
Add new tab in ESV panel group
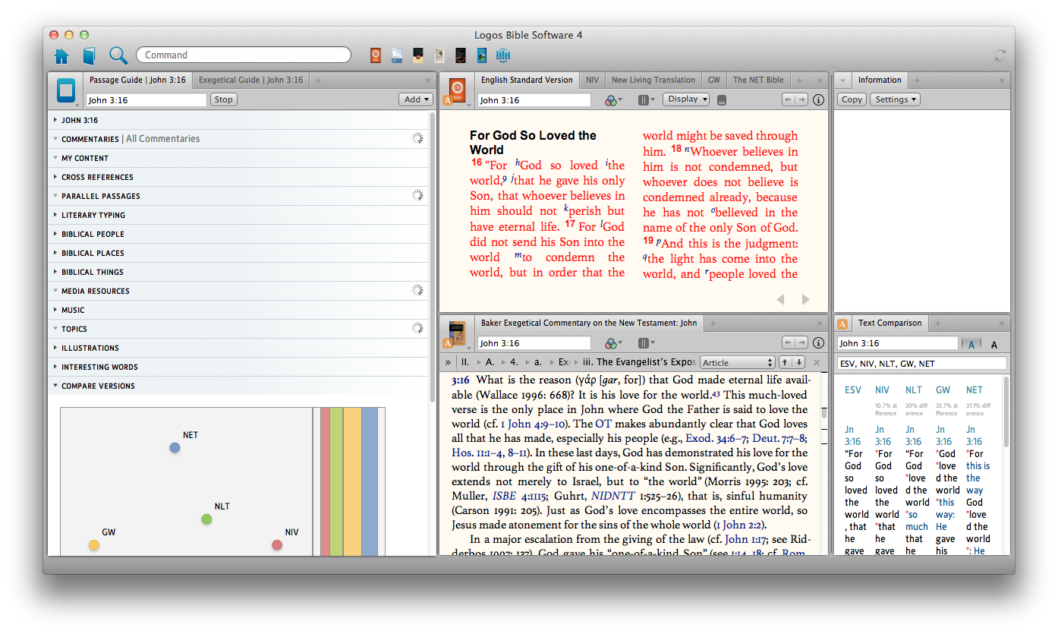(x=798, y=80)
